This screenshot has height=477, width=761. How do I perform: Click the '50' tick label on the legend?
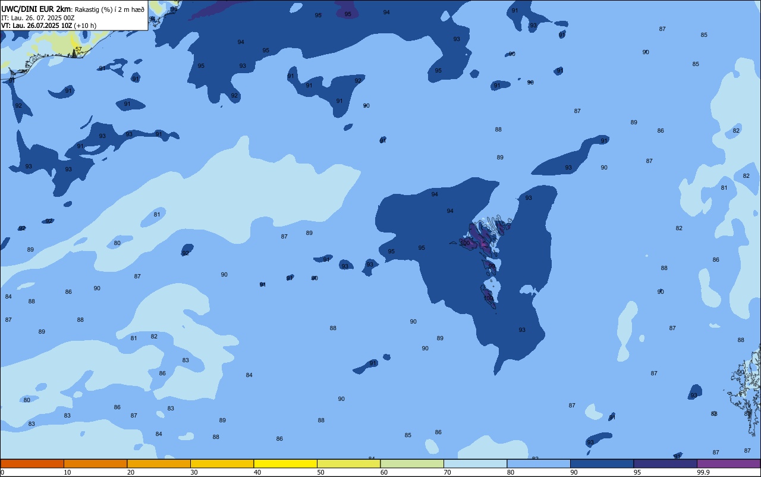pos(320,472)
